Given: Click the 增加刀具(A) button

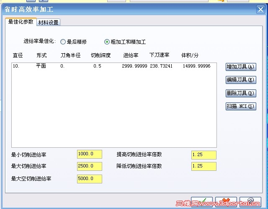Looking at the screenshot, I should pos(241,67).
